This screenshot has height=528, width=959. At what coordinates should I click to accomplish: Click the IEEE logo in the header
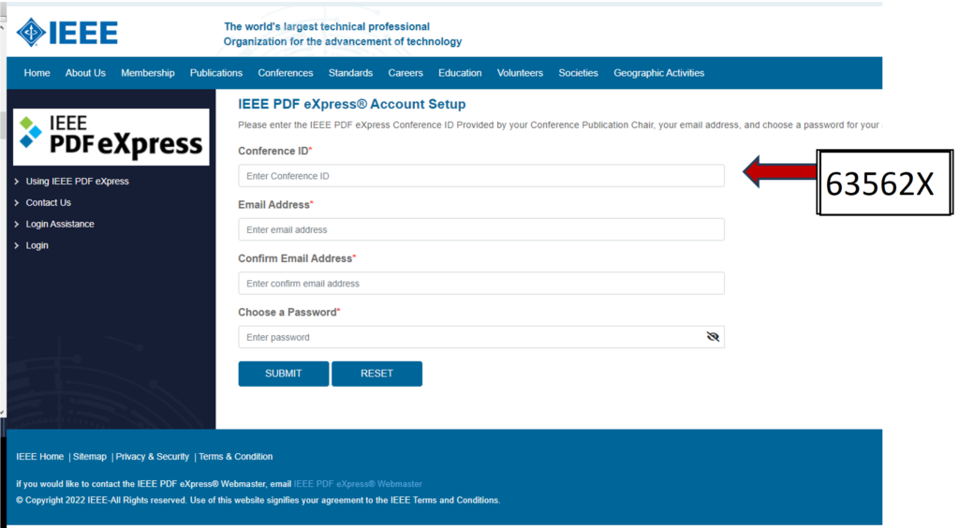pyautogui.click(x=67, y=33)
